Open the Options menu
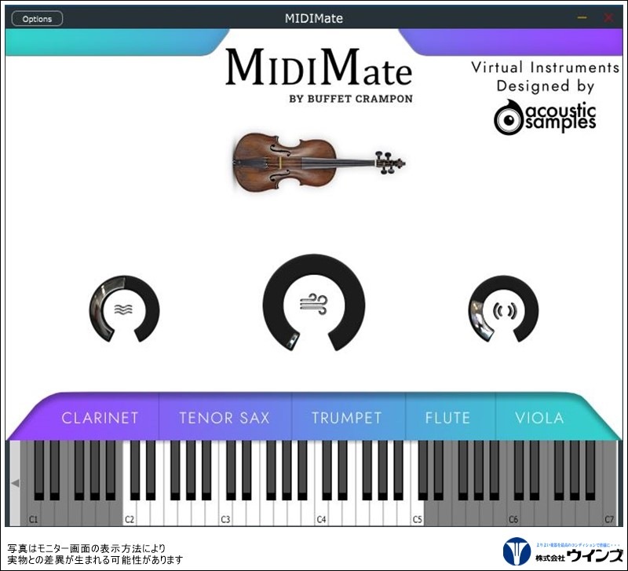 pos(37,18)
